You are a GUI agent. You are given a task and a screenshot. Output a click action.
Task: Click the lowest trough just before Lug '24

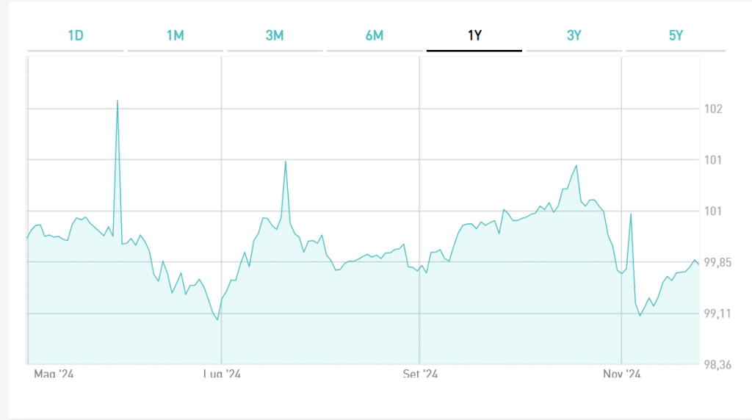(217, 319)
